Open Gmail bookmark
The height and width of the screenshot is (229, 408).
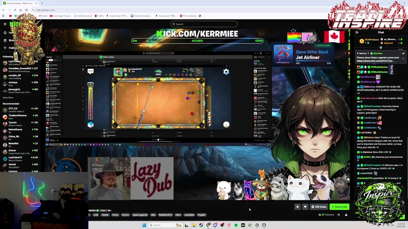point(43,16)
